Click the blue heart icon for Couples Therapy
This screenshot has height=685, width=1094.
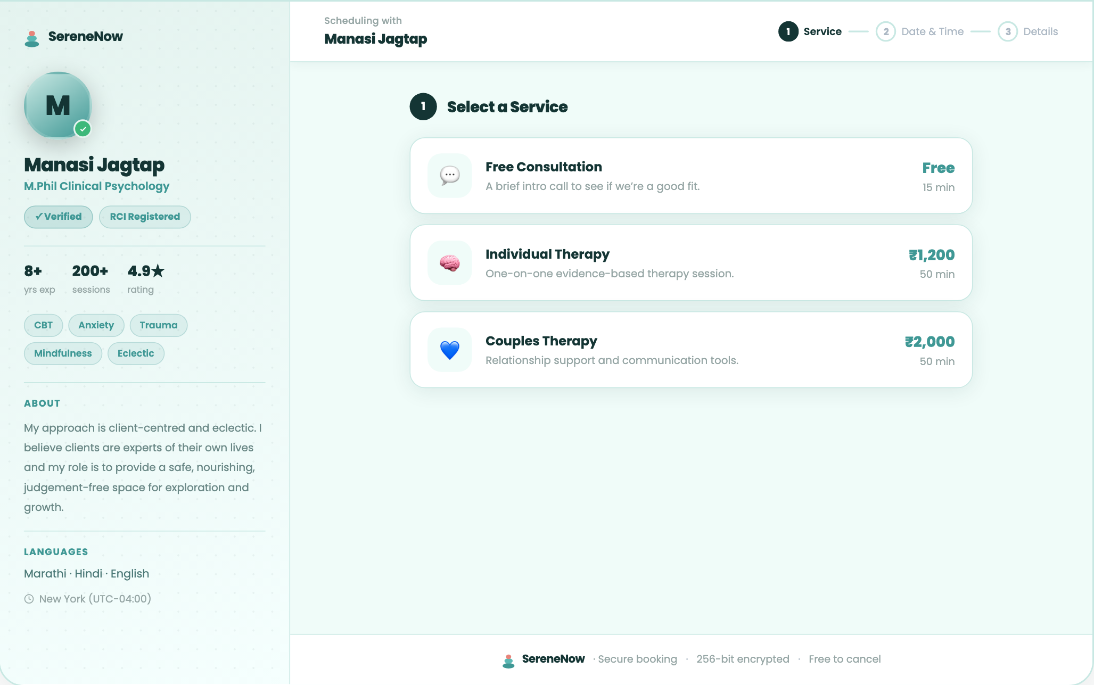(x=450, y=350)
